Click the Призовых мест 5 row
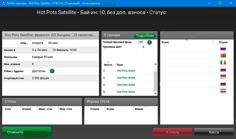The width and height of the screenshot is (236, 139). pyautogui.click(x=123, y=47)
